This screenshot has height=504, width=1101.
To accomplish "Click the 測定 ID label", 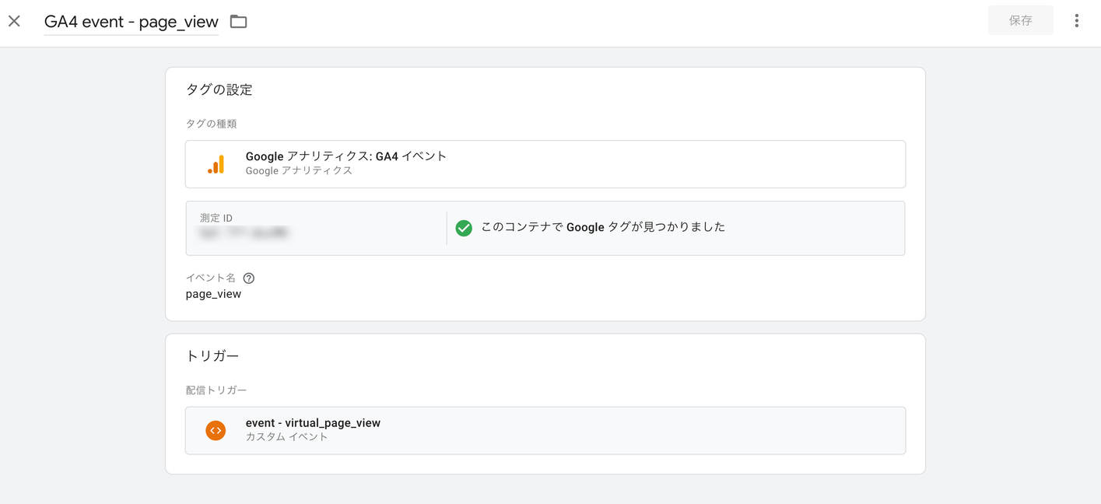I will click(x=216, y=218).
